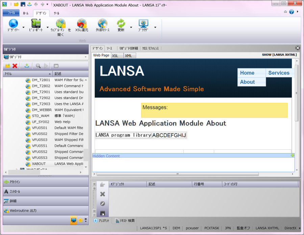Toggle the orange monitor view button at bottom left
The width and height of the screenshot is (304, 235).
pos(73,220)
